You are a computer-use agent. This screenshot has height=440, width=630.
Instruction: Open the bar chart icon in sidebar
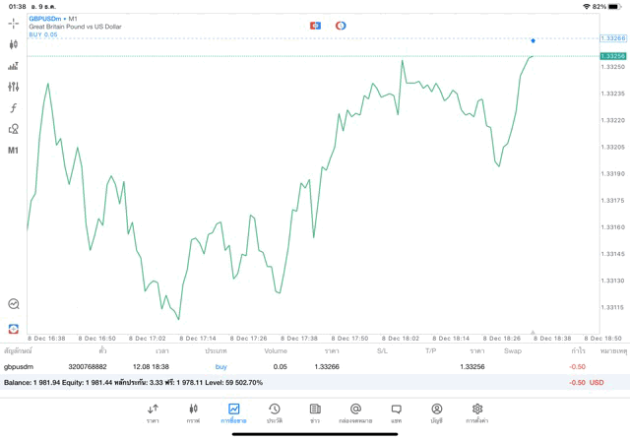(14, 66)
